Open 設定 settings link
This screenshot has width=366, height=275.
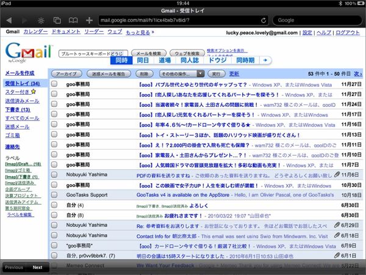tap(307, 32)
